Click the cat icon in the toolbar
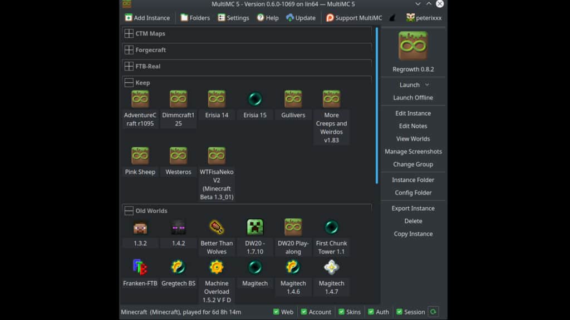Image resolution: width=570 pixels, height=320 pixels. tap(392, 18)
